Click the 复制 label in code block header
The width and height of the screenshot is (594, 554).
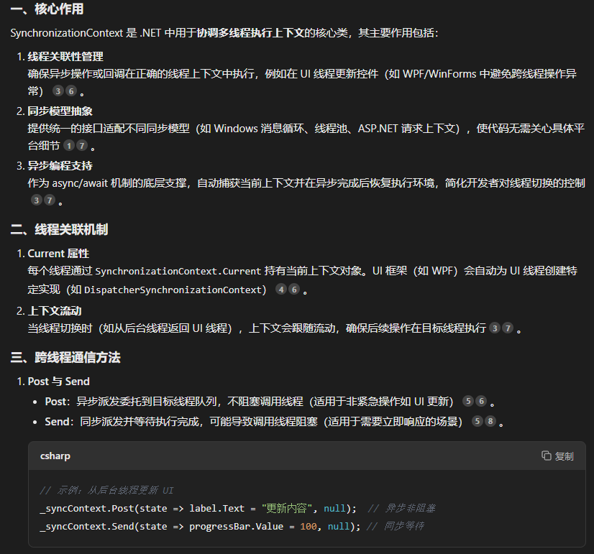tap(564, 456)
